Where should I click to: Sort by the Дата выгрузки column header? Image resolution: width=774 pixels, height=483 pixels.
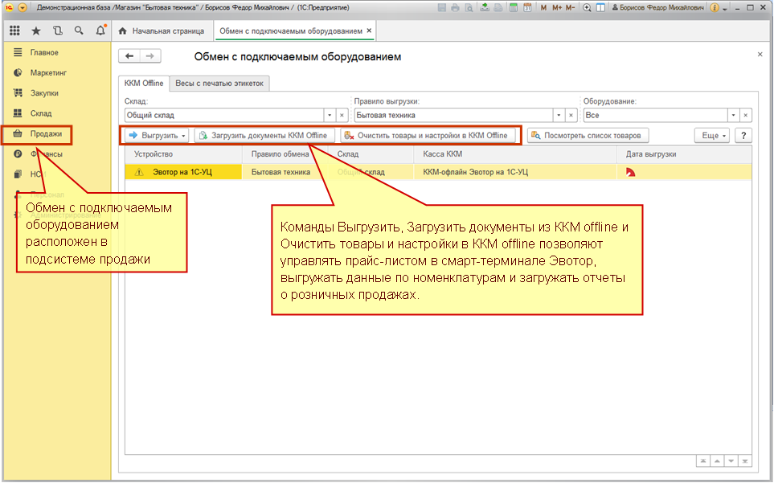point(685,154)
